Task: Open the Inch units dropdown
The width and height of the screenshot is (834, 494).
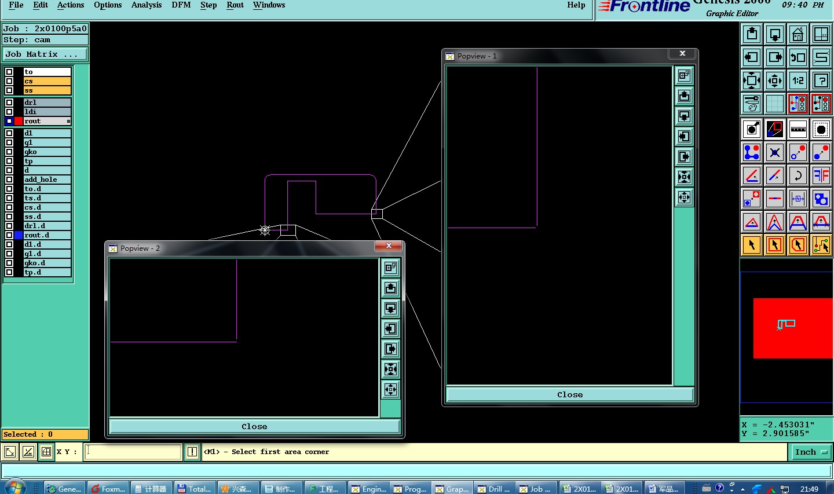Action: coord(812,452)
